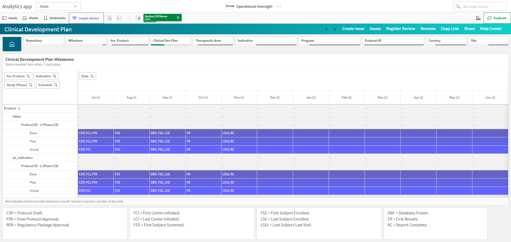Select the Other indication row
The width and height of the screenshot is (511, 242).
click(x=40, y=117)
